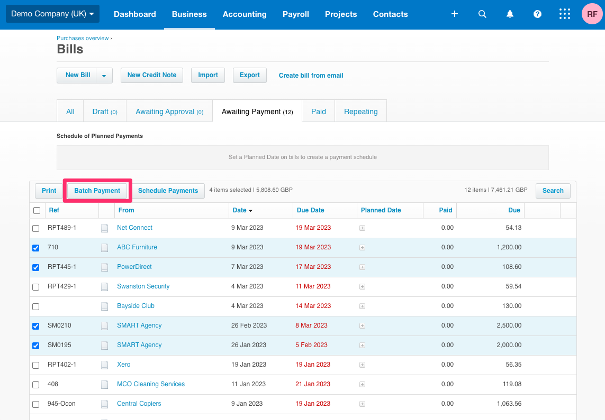Screen dimensions: 605x420
Task: Select the RPT489-1 Net Connect checkbox
Action: click(35, 228)
